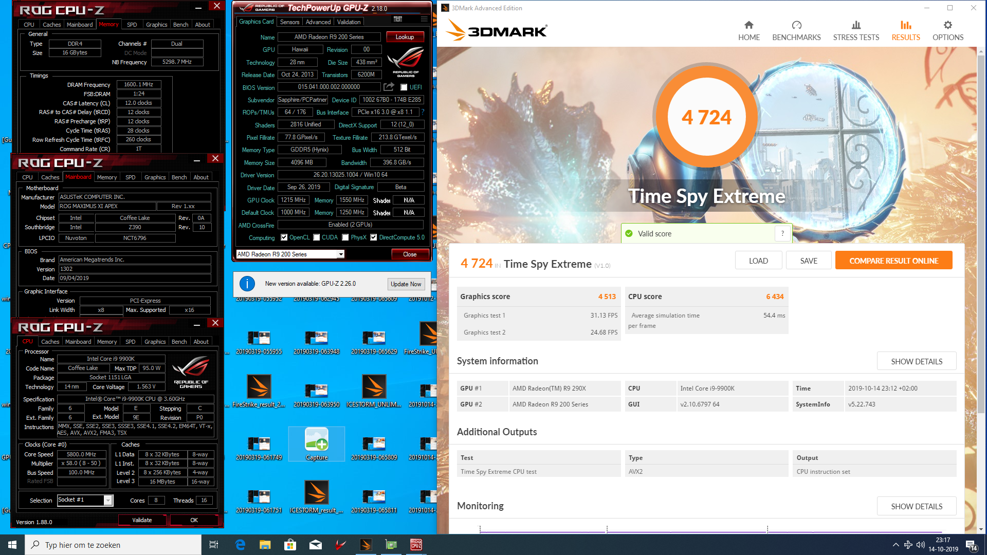Open the SPD tab in top CPU-Z window

(132, 25)
